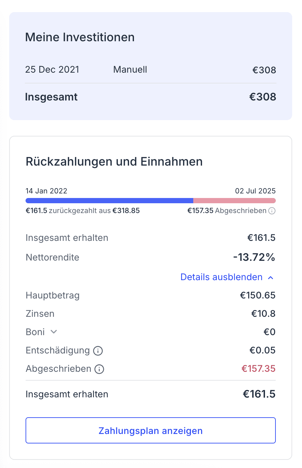This screenshot has width=302, height=468.
Task: Click the caret next to Details ausblenden
Action: [x=271, y=278]
